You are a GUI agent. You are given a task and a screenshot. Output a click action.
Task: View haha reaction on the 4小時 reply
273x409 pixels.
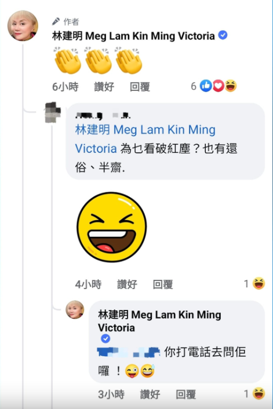[x=259, y=283]
